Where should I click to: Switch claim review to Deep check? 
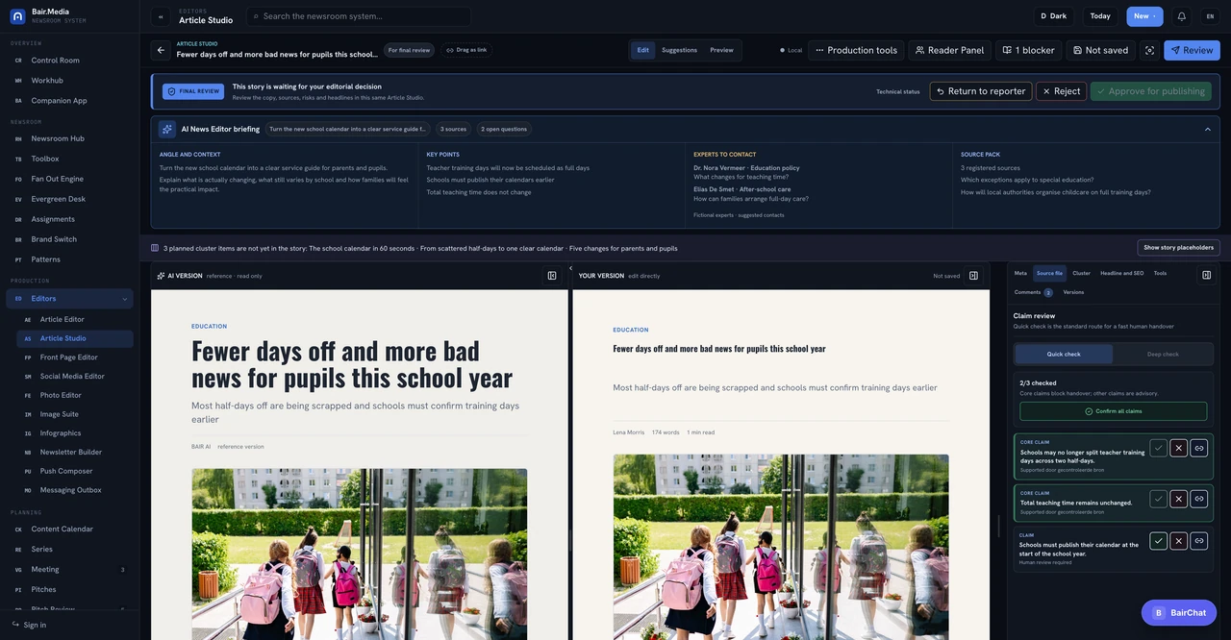pos(1163,354)
